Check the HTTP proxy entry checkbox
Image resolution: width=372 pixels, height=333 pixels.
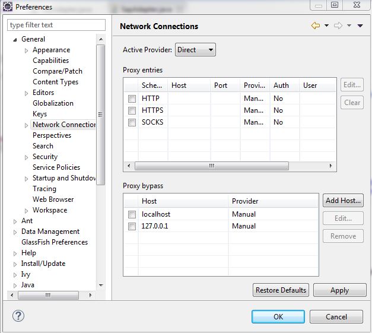point(132,99)
